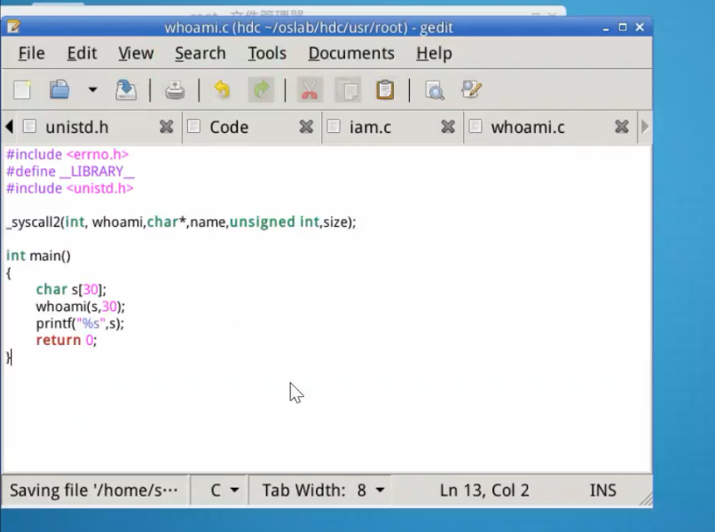
Task: Click the Copy icon in toolbar
Action: pyautogui.click(x=348, y=90)
